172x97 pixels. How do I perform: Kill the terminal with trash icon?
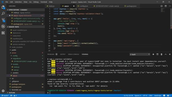tap(162, 54)
